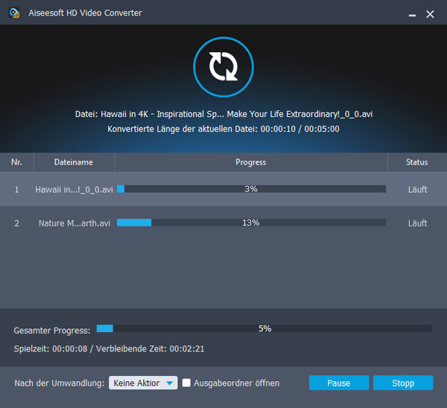Click the 13% progress bar for Nature
The width and height of the screenshot is (447, 408).
[251, 223]
